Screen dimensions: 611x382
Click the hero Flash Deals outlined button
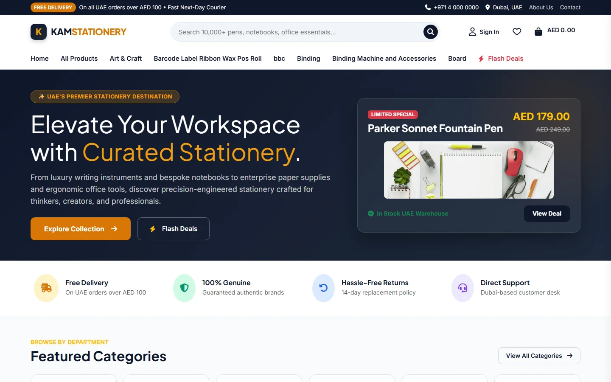[x=174, y=229]
